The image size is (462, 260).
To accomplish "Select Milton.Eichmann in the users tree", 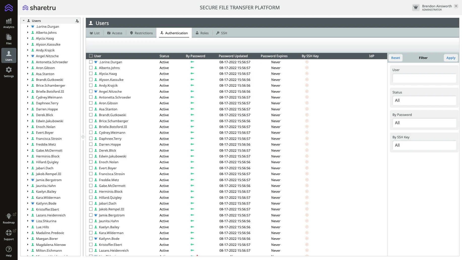I will pos(49,250).
